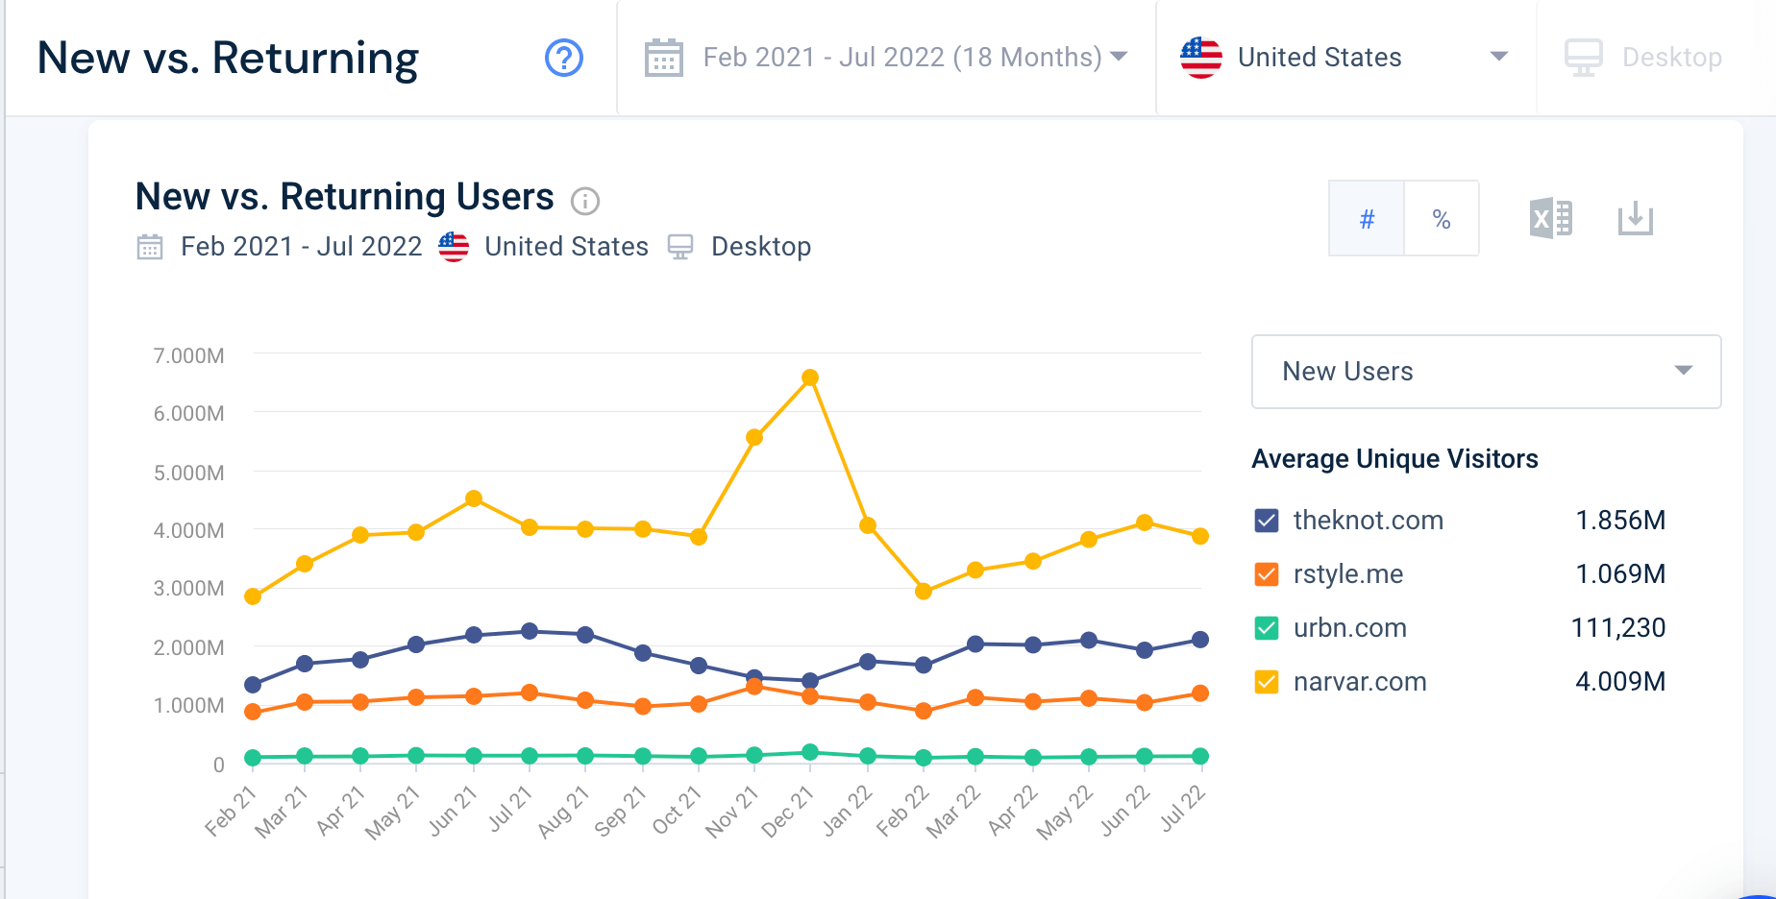Screen dimensions: 1776x899
Task: Open the Feb 2021 - Jul 2022 date selector
Action: pos(901,58)
